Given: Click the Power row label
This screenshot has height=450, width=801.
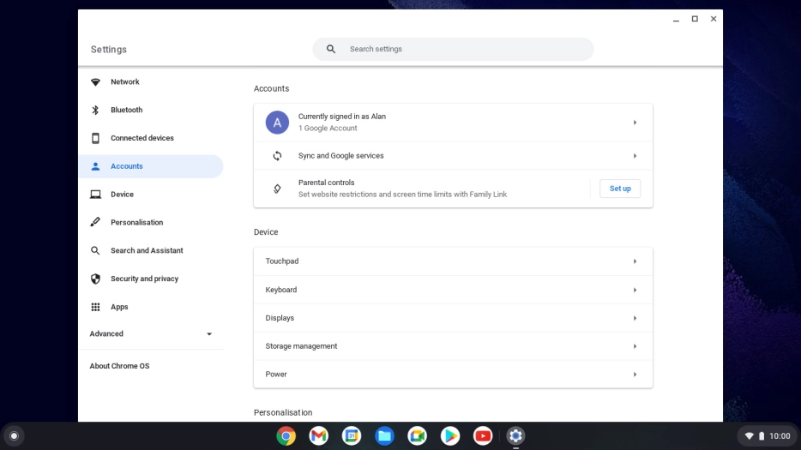Looking at the screenshot, I should pos(276,375).
